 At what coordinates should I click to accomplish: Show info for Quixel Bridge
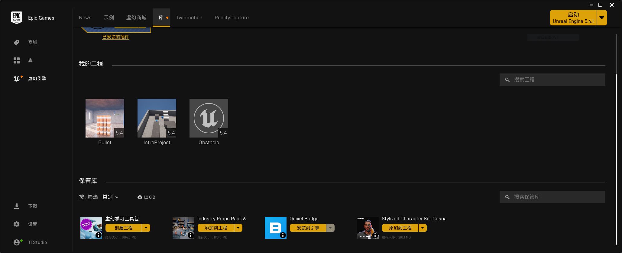(x=283, y=235)
